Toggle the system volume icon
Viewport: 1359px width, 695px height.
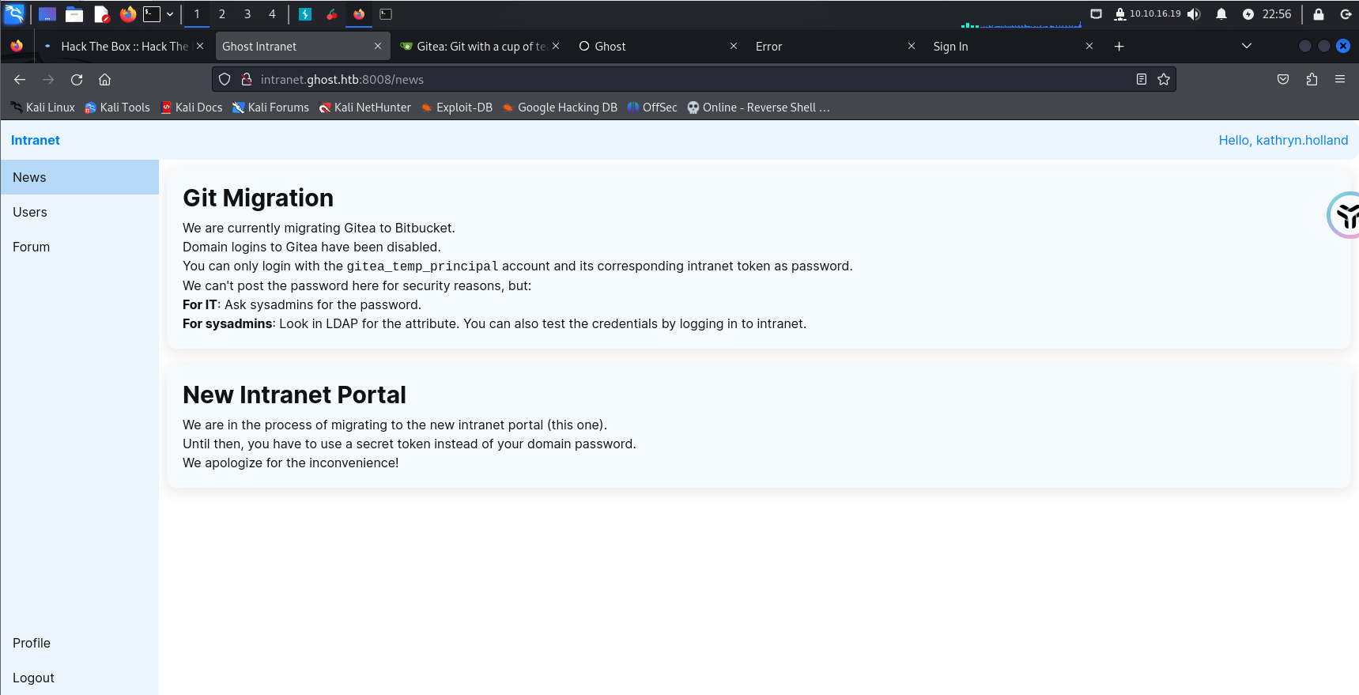point(1194,14)
